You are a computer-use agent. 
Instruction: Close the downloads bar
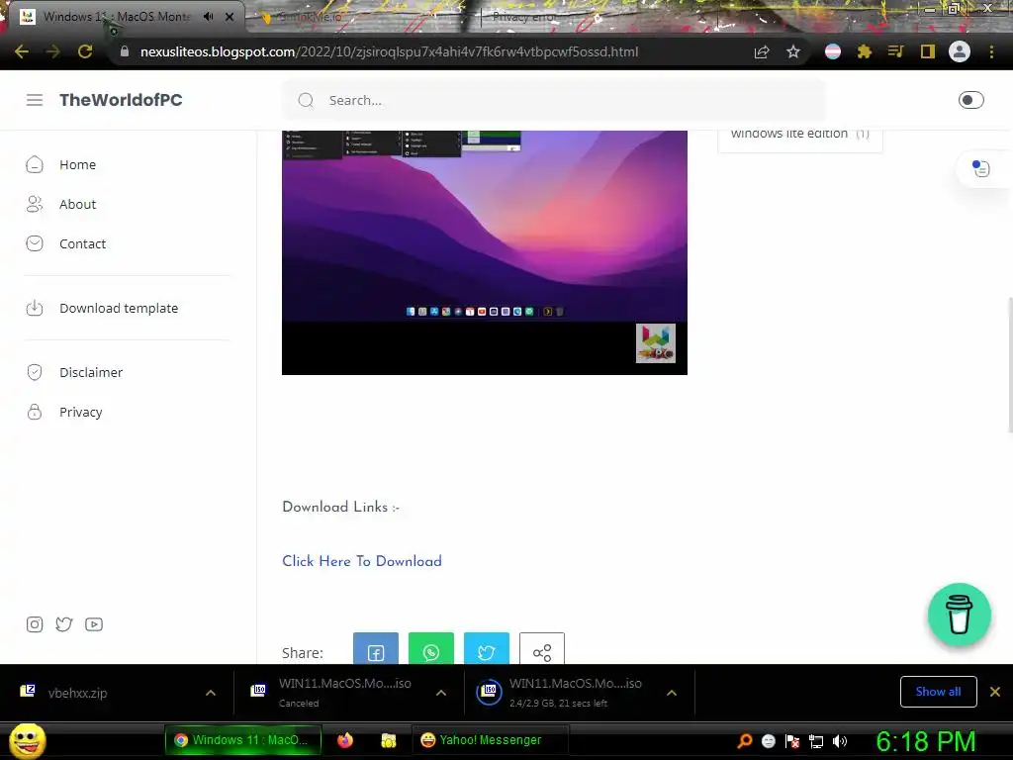click(995, 692)
